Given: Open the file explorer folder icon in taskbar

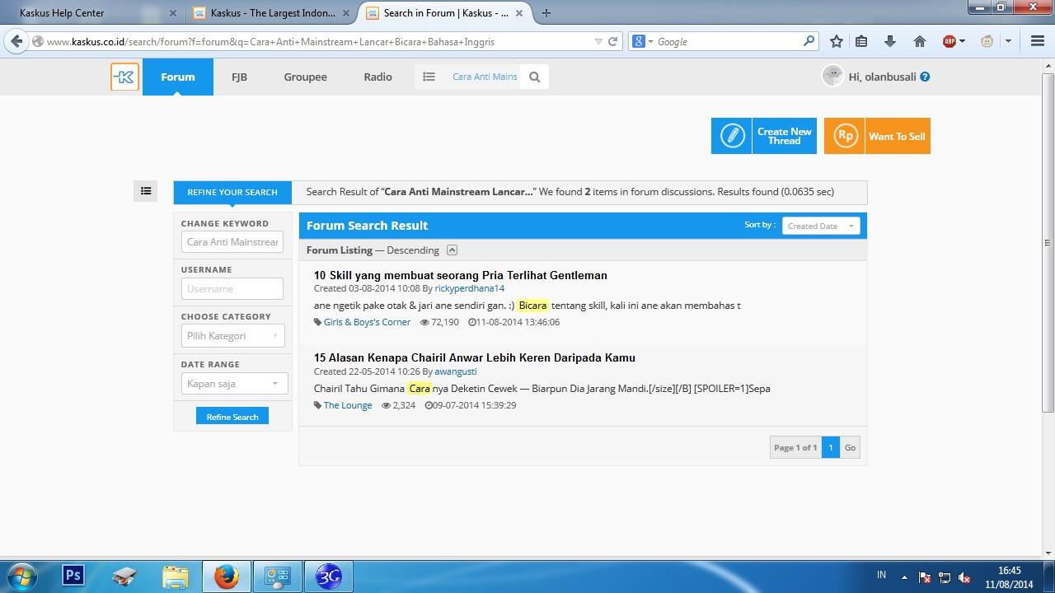Looking at the screenshot, I should (x=176, y=576).
